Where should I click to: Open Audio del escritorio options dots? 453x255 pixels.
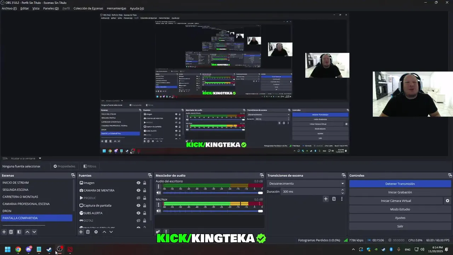click(159, 186)
